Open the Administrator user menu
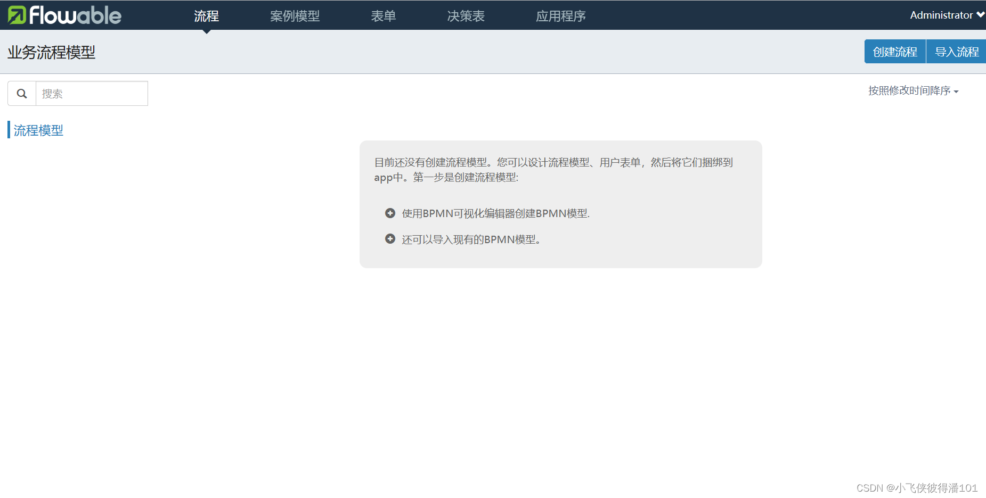 pos(947,15)
